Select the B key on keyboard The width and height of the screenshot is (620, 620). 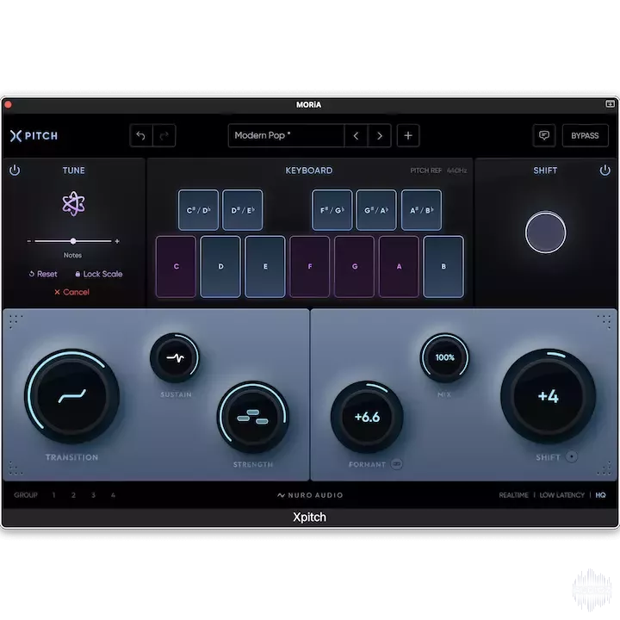pos(443,266)
